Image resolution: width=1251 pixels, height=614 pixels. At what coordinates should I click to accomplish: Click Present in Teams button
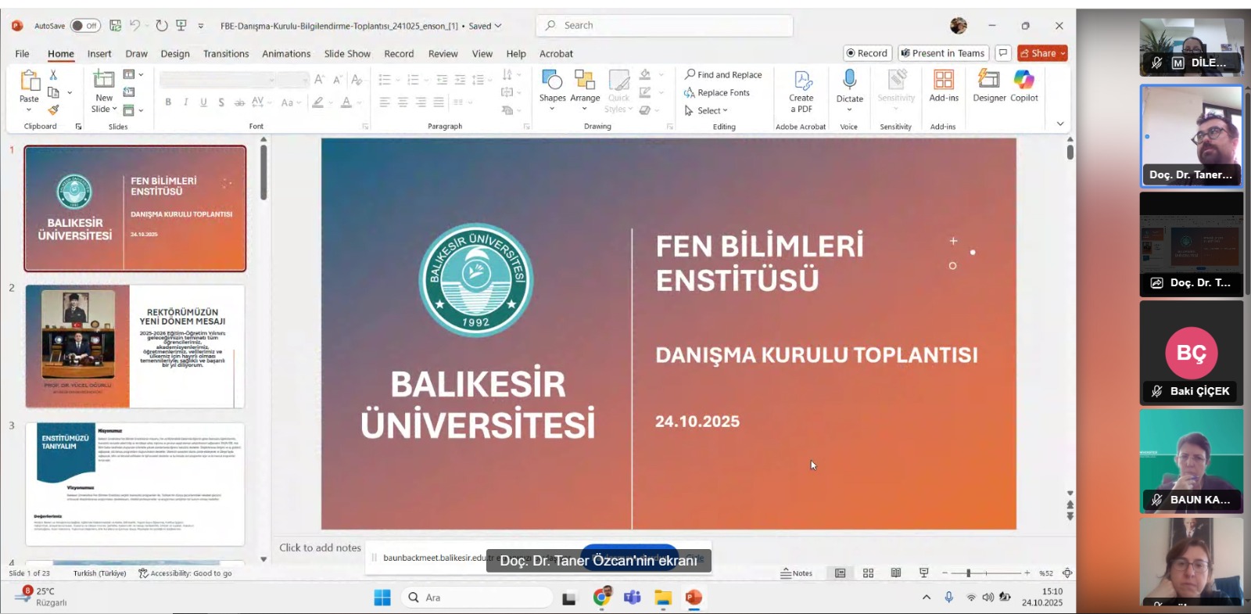tap(943, 53)
